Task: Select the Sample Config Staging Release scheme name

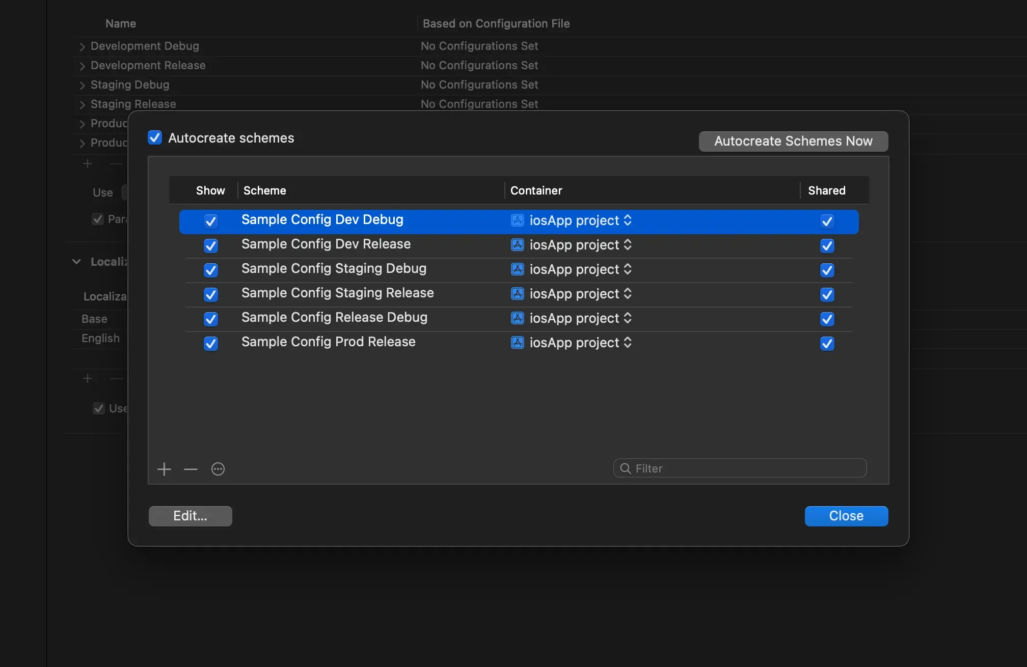Action: point(338,293)
